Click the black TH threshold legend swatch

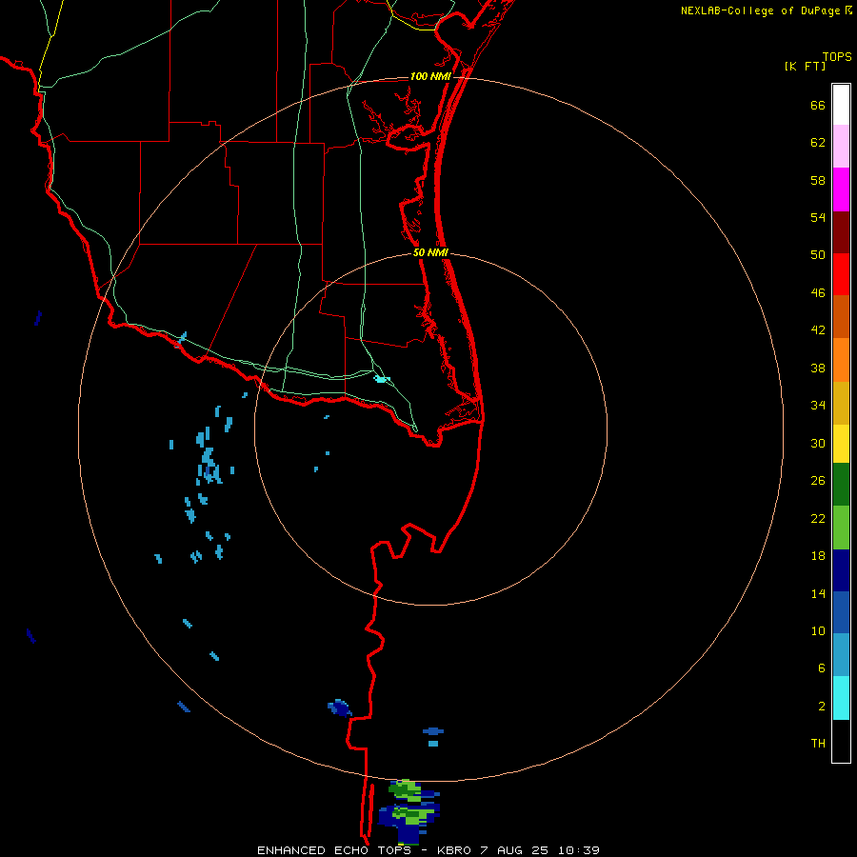tap(841, 741)
